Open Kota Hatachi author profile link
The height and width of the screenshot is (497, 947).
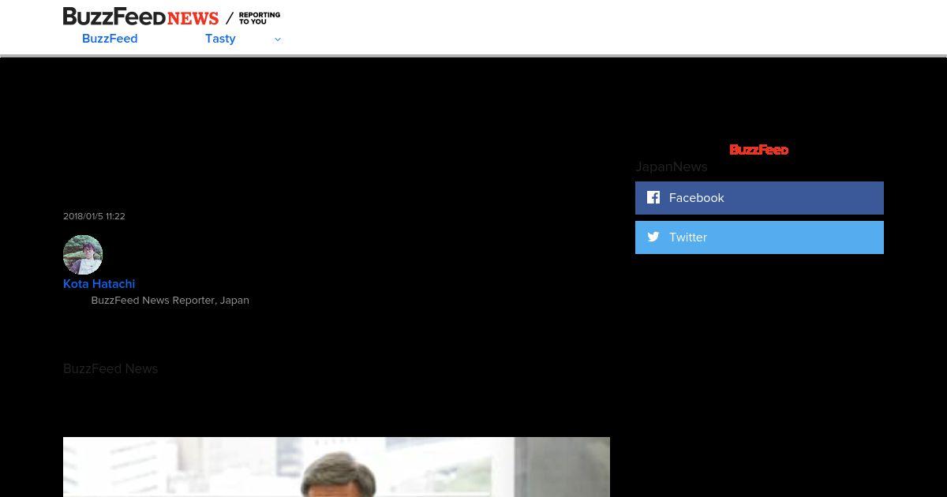[x=99, y=284]
